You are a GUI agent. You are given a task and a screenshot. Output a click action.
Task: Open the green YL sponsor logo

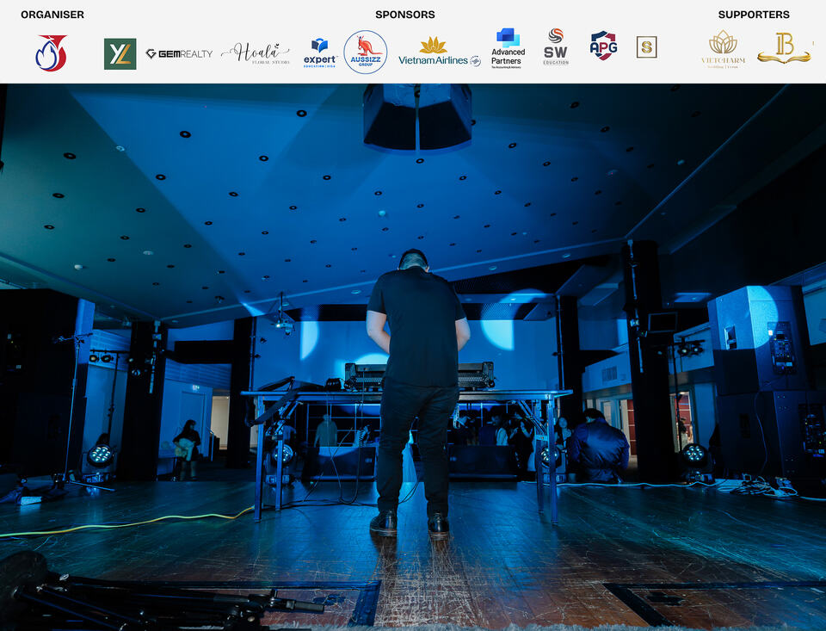pyautogui.click(x=120, y=53)
